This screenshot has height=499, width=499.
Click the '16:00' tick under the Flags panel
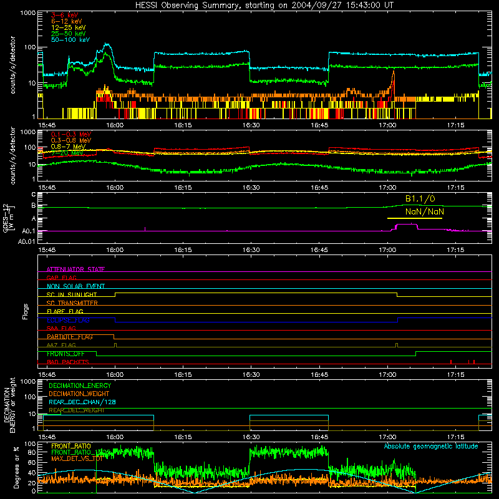point(115,375)
